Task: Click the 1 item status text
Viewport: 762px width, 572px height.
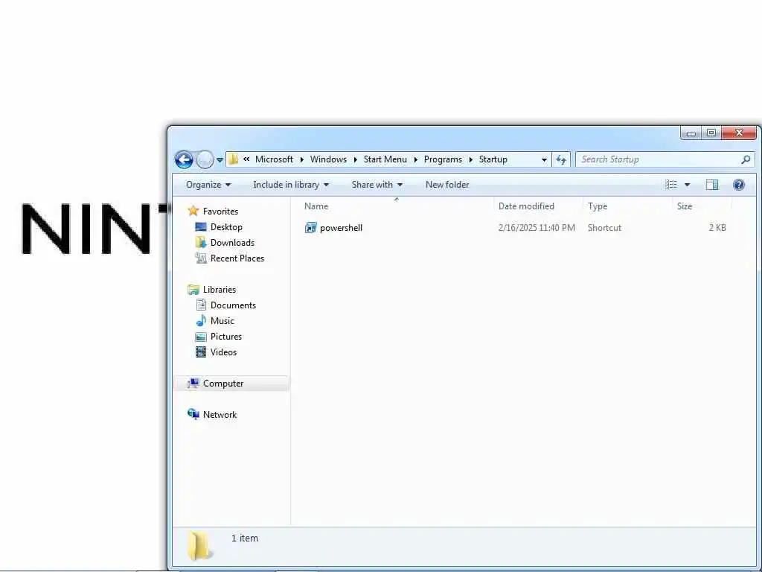Action: coord(245,538)
